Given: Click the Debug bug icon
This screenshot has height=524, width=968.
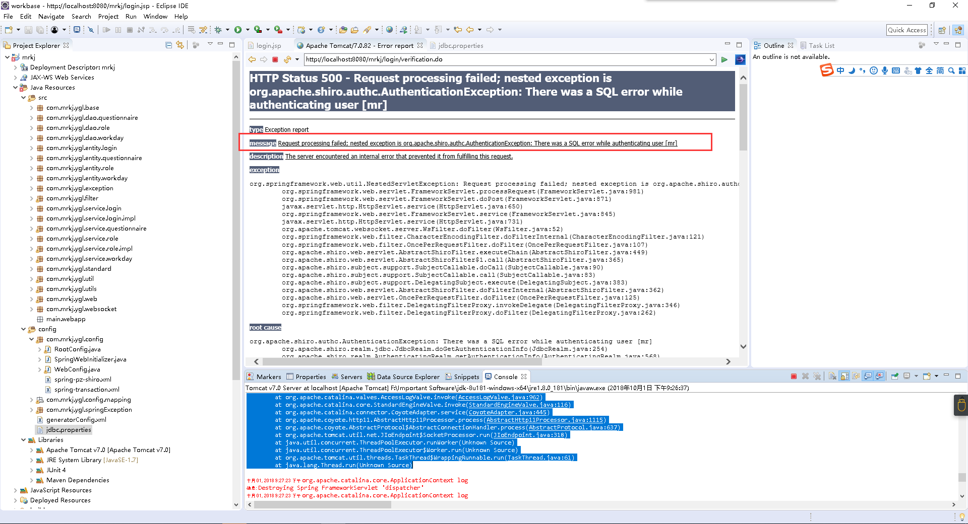Looking at the screenshot, I should 218,30.
